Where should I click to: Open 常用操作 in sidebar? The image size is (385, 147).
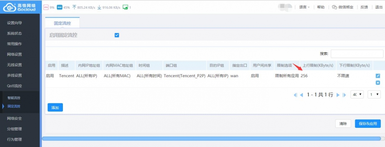click(x=14, y=44)
